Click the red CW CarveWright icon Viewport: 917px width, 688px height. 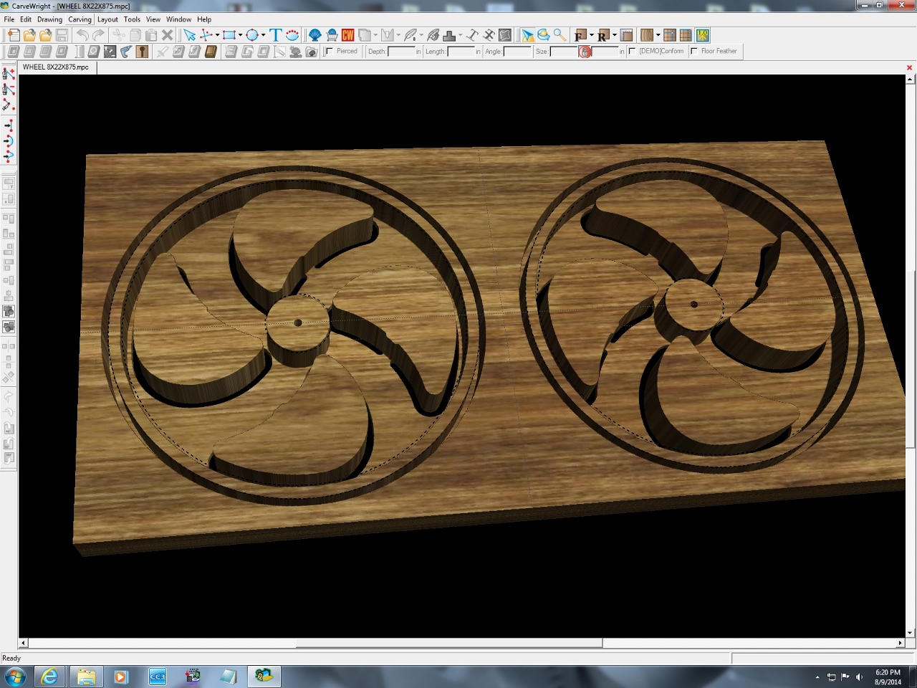[x=348, y=35]
